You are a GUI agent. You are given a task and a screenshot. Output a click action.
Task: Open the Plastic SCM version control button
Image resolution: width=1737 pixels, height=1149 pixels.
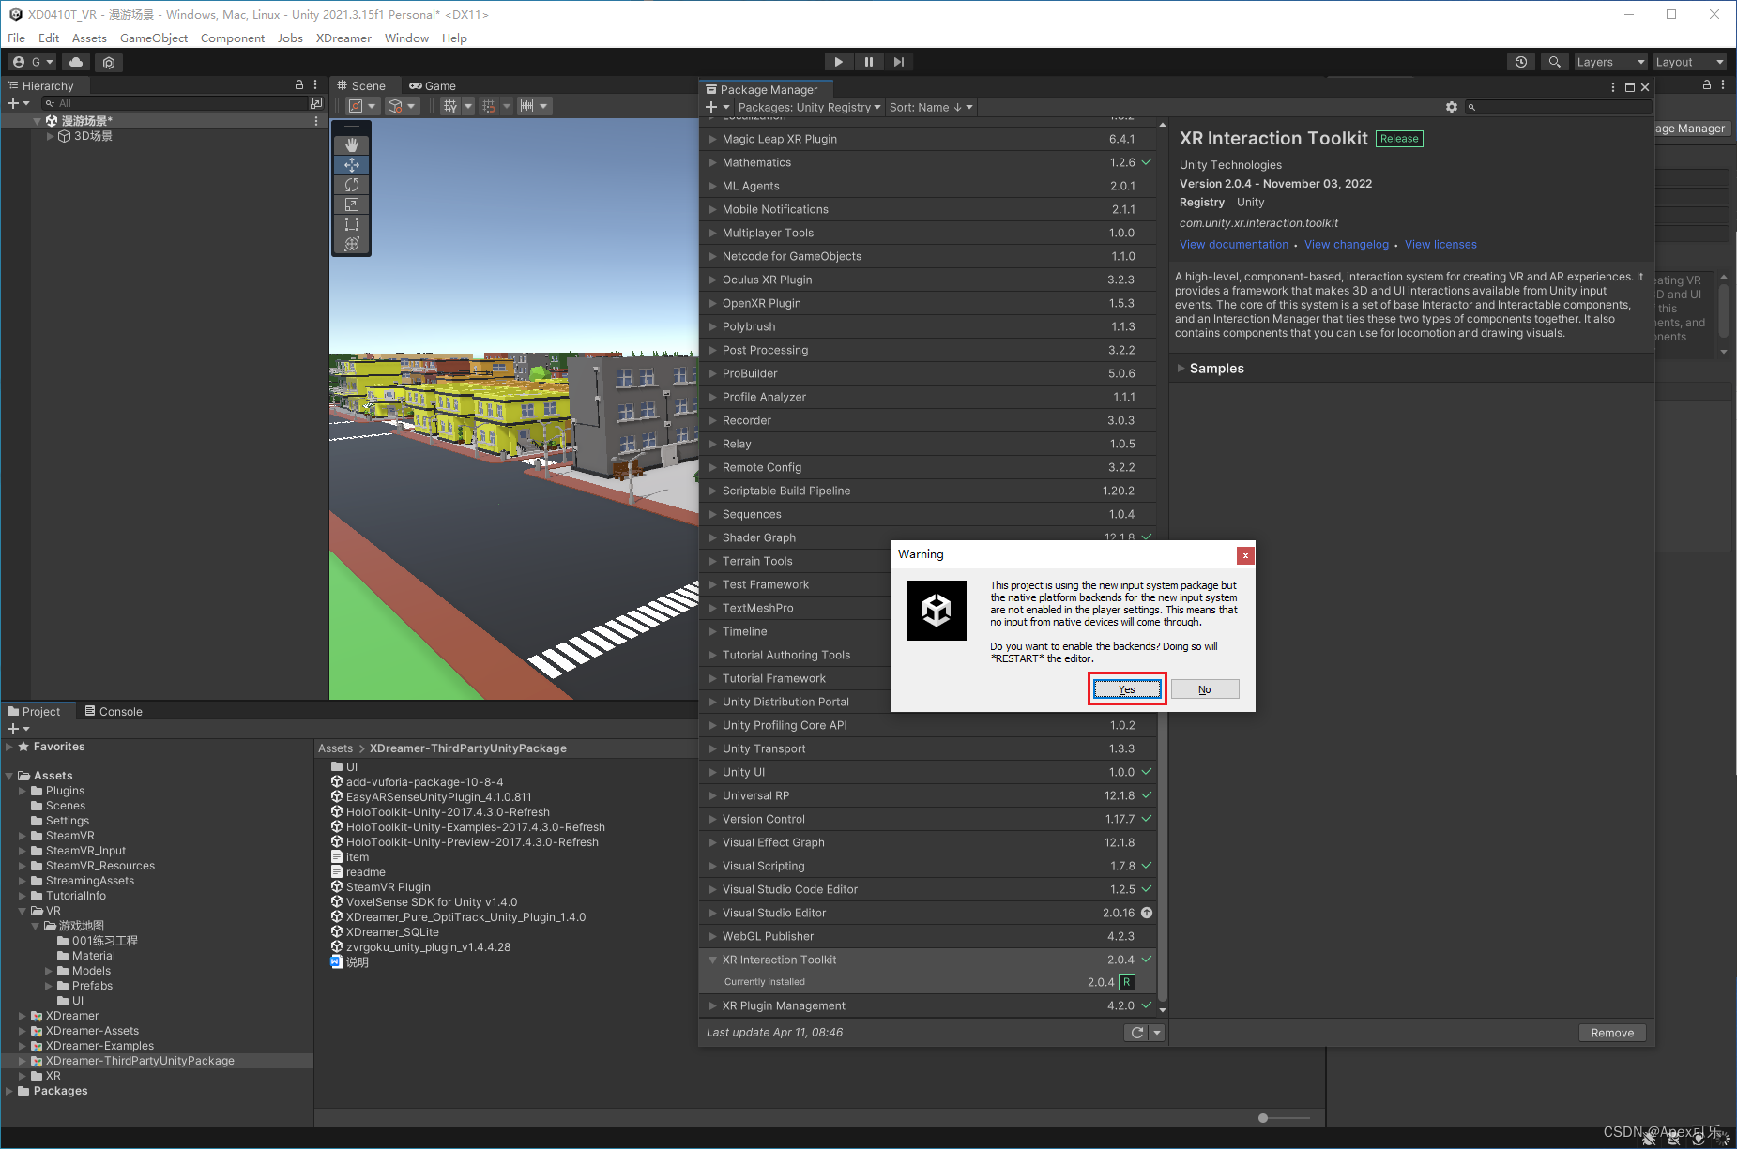click(109, 62)
